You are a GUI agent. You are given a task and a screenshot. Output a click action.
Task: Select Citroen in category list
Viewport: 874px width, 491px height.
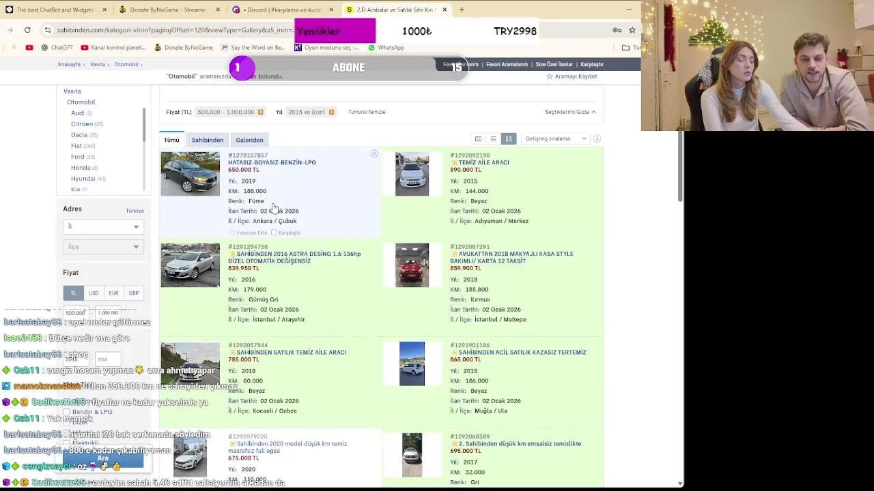pos(81,124)
